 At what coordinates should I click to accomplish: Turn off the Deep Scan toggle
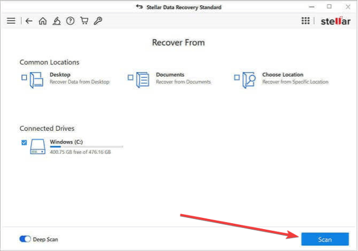25,239
